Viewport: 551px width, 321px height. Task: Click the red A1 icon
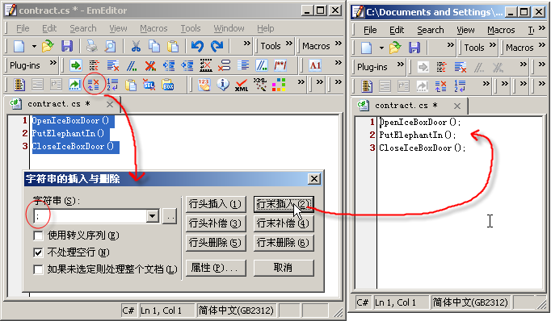tap(315, 65)
